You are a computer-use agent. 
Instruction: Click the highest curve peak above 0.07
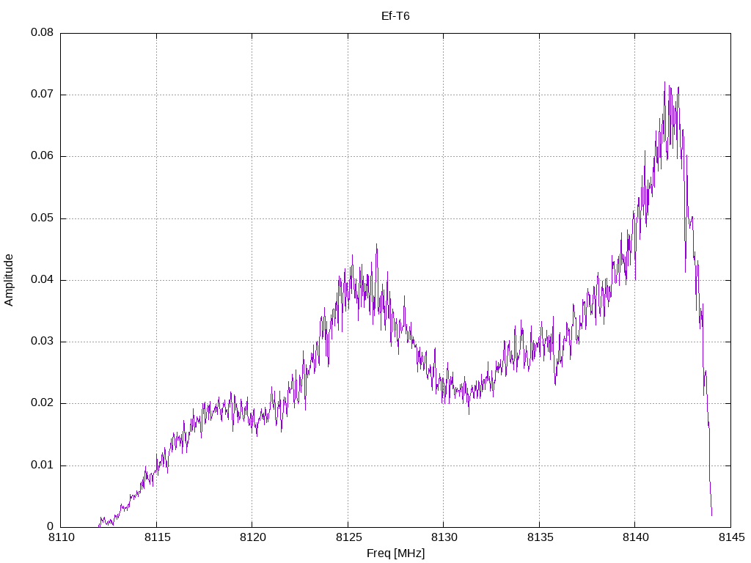coord(664,82)
